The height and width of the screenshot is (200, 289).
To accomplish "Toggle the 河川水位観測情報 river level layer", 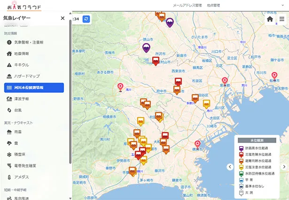I will (x=33, y=88).
